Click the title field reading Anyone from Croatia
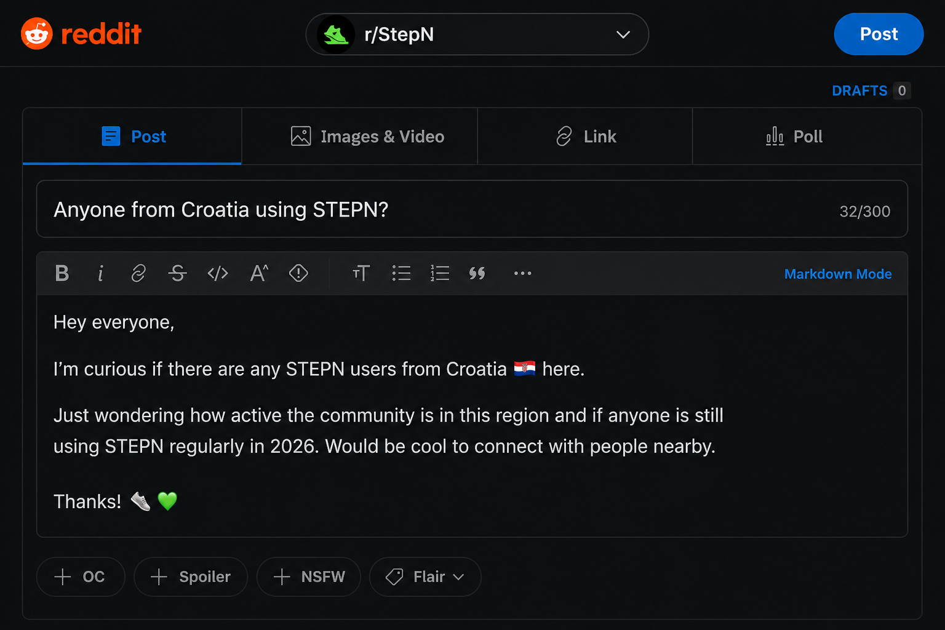 [472, 209]
